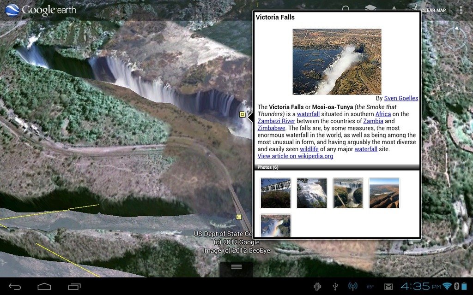
Task: Tap the battery status icon
Action: click(464, 286)
